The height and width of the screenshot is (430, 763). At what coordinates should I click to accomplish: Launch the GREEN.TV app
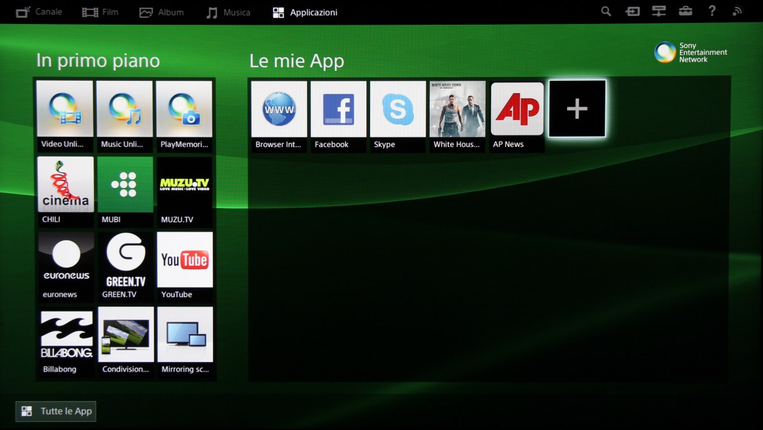pyautogui.click(x=125, y=267)
